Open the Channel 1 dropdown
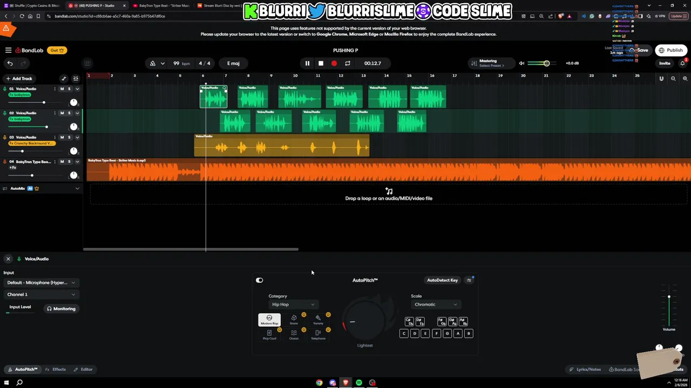 (41, 295)
